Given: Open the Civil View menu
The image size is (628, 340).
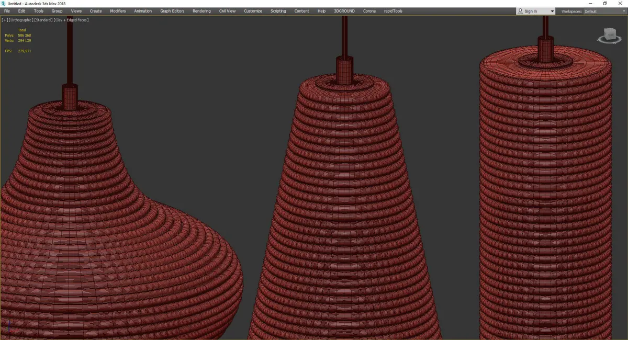Looking at the screenshot, I should point(227,11).
